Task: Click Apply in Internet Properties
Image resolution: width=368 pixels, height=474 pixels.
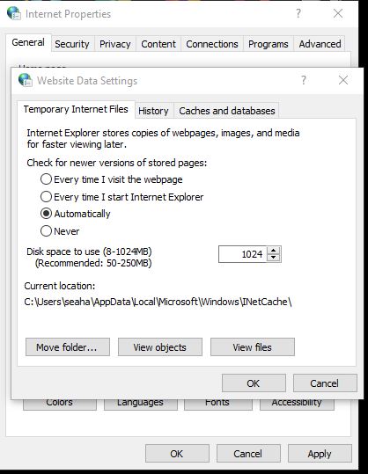Action: click(320, 454)
